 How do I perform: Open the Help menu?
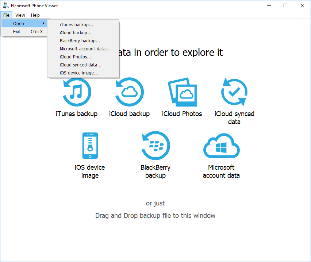[x=35, y=15]
